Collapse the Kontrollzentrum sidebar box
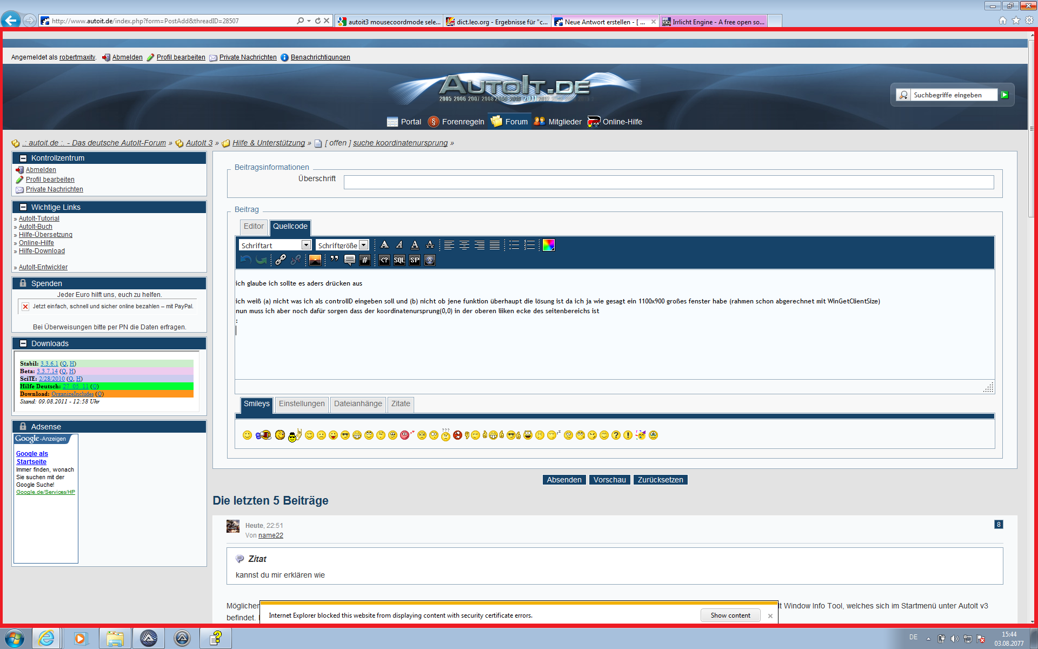Screen dimensions: 1038x649 [23, 158]
